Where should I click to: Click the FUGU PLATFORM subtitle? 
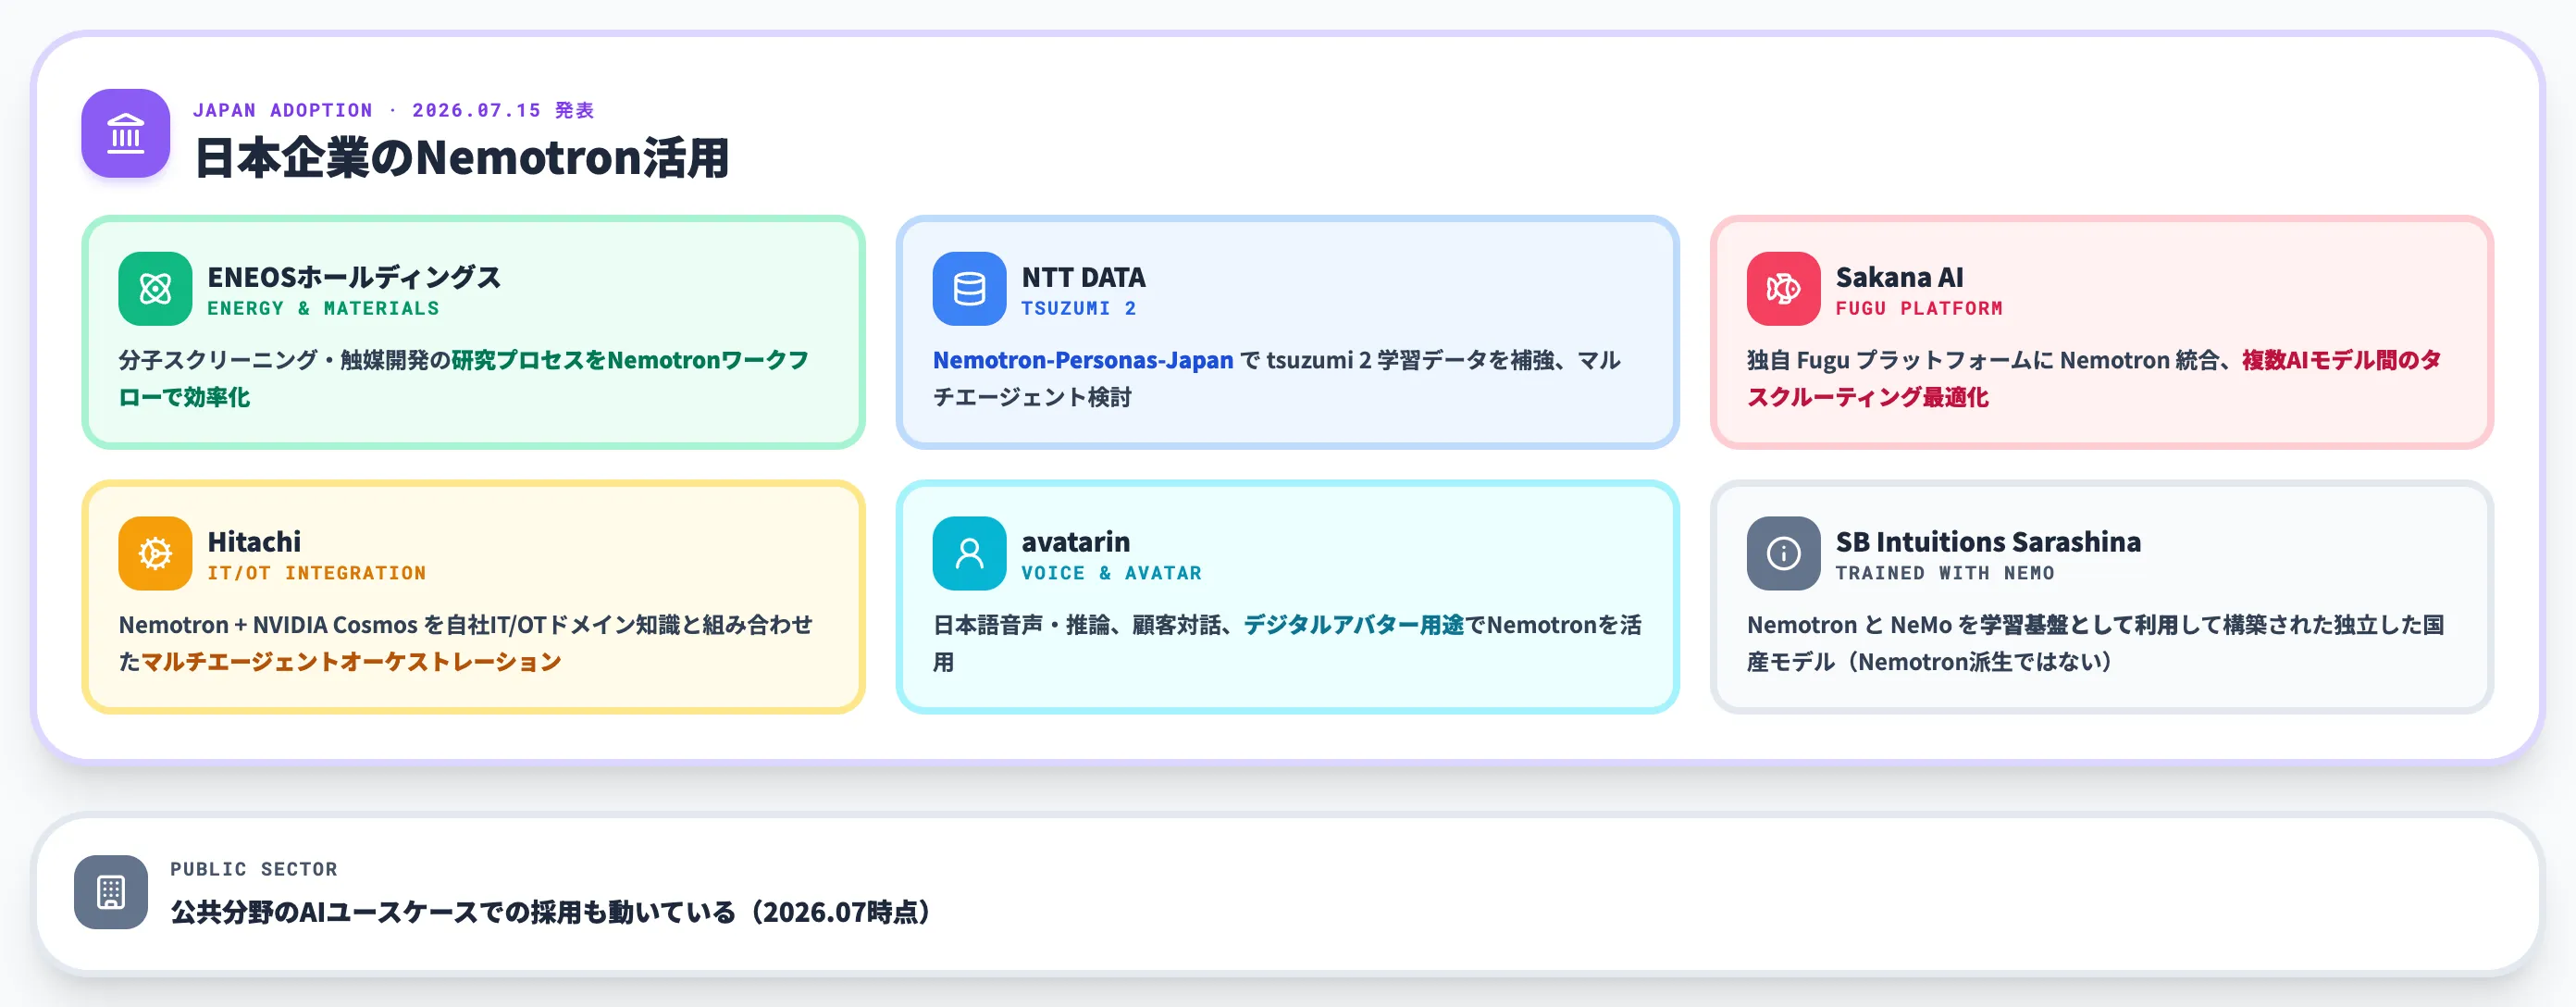point(1918,308)
